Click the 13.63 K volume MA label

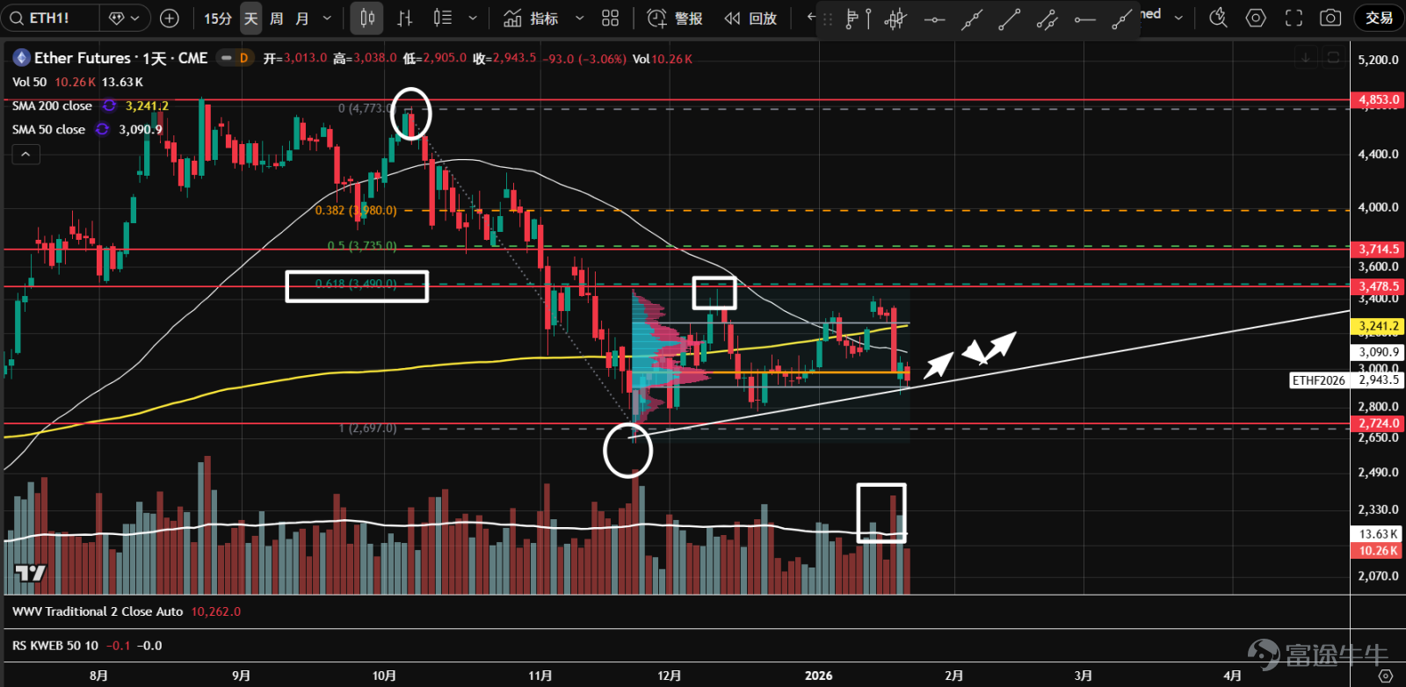[1378, 534]
